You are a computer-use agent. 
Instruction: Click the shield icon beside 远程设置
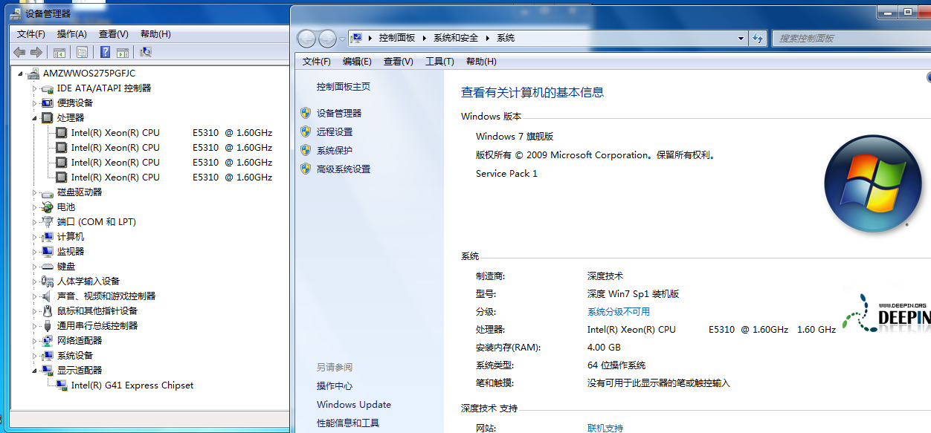click(x=305, y=131)
